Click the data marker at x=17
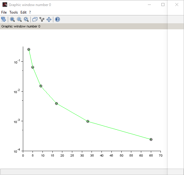This screenshot has height=175, width=184. click(56, 103)
